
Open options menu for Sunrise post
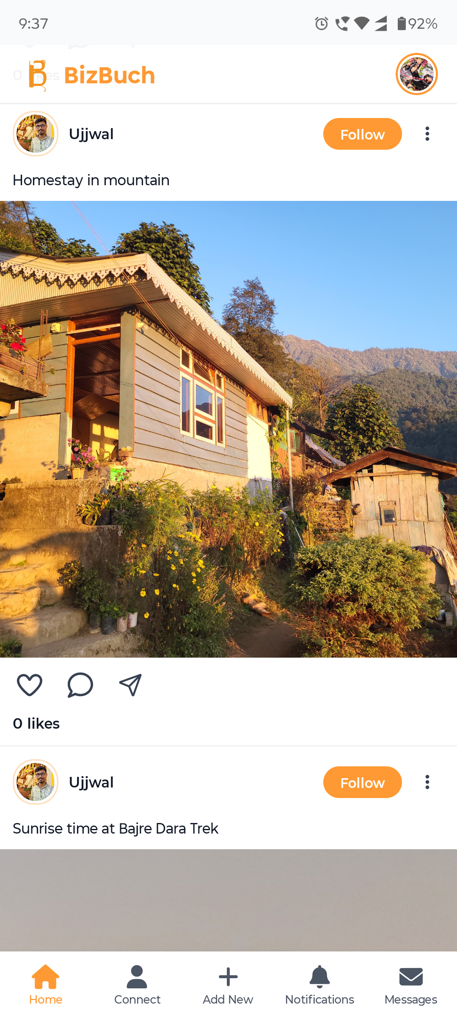(427, 782)
